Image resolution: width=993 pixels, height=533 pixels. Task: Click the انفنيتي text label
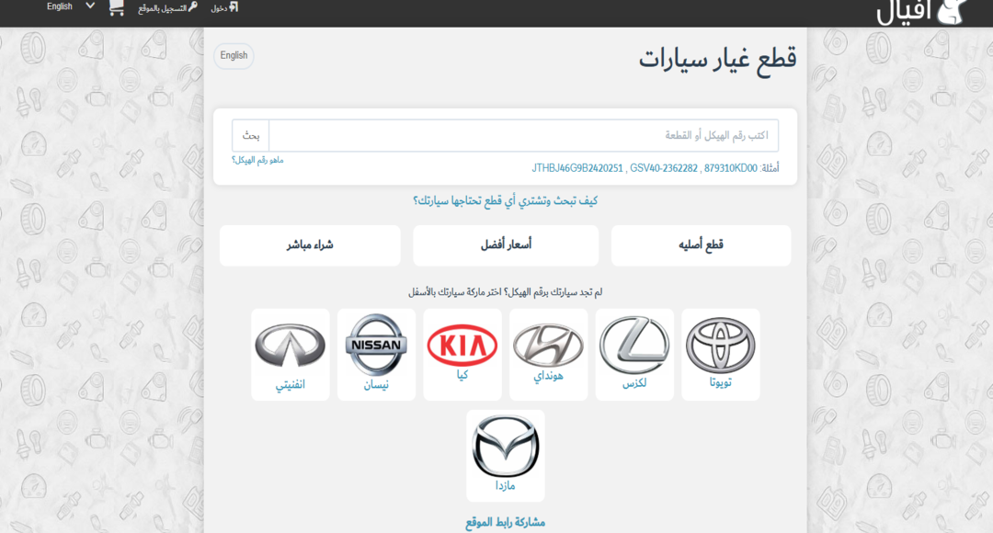pos(290,384)
